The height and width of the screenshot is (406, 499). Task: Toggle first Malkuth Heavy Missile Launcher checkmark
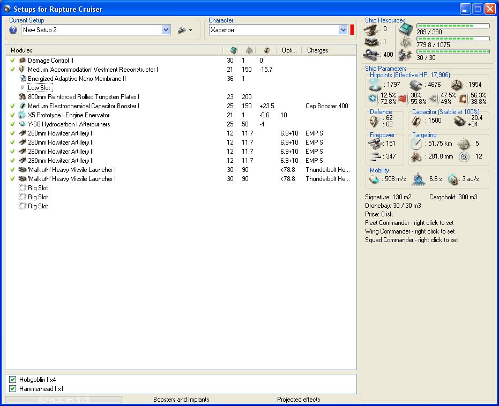(12, 169)
